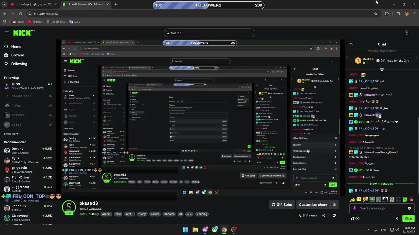This screenshot has width=419, height=235.
Task: Open the S profile avatar at top right
Action: coord(407,33)
